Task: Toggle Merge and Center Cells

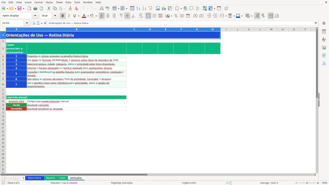Action: click(x=148, y=16)
